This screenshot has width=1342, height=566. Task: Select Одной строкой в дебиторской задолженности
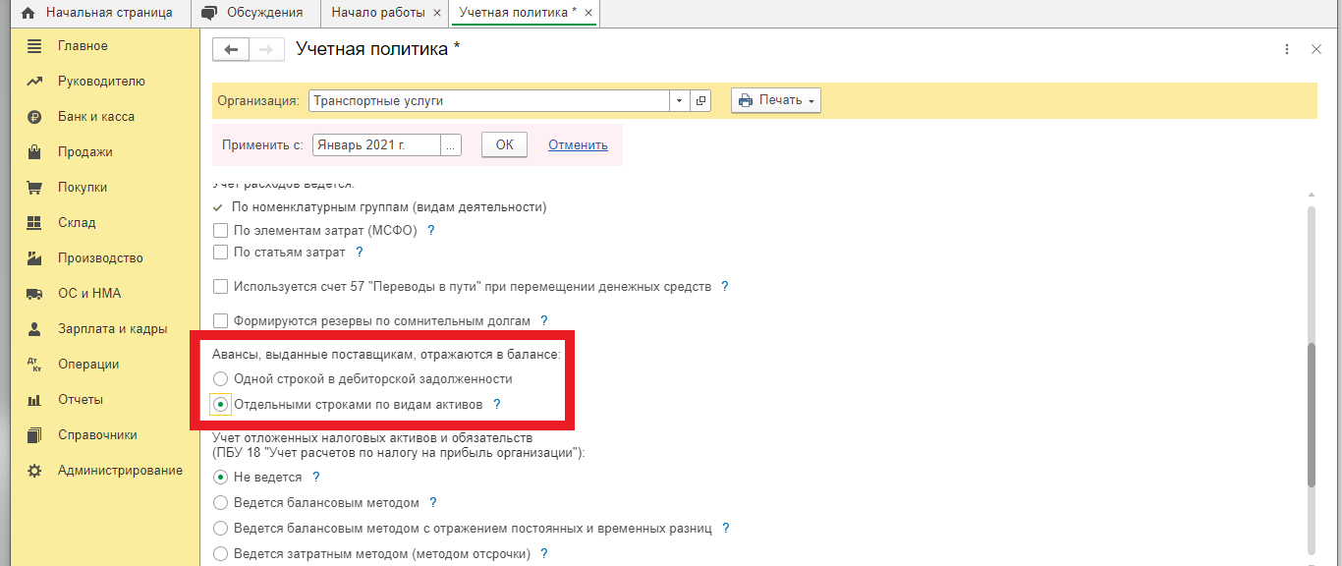coord(221,378)
